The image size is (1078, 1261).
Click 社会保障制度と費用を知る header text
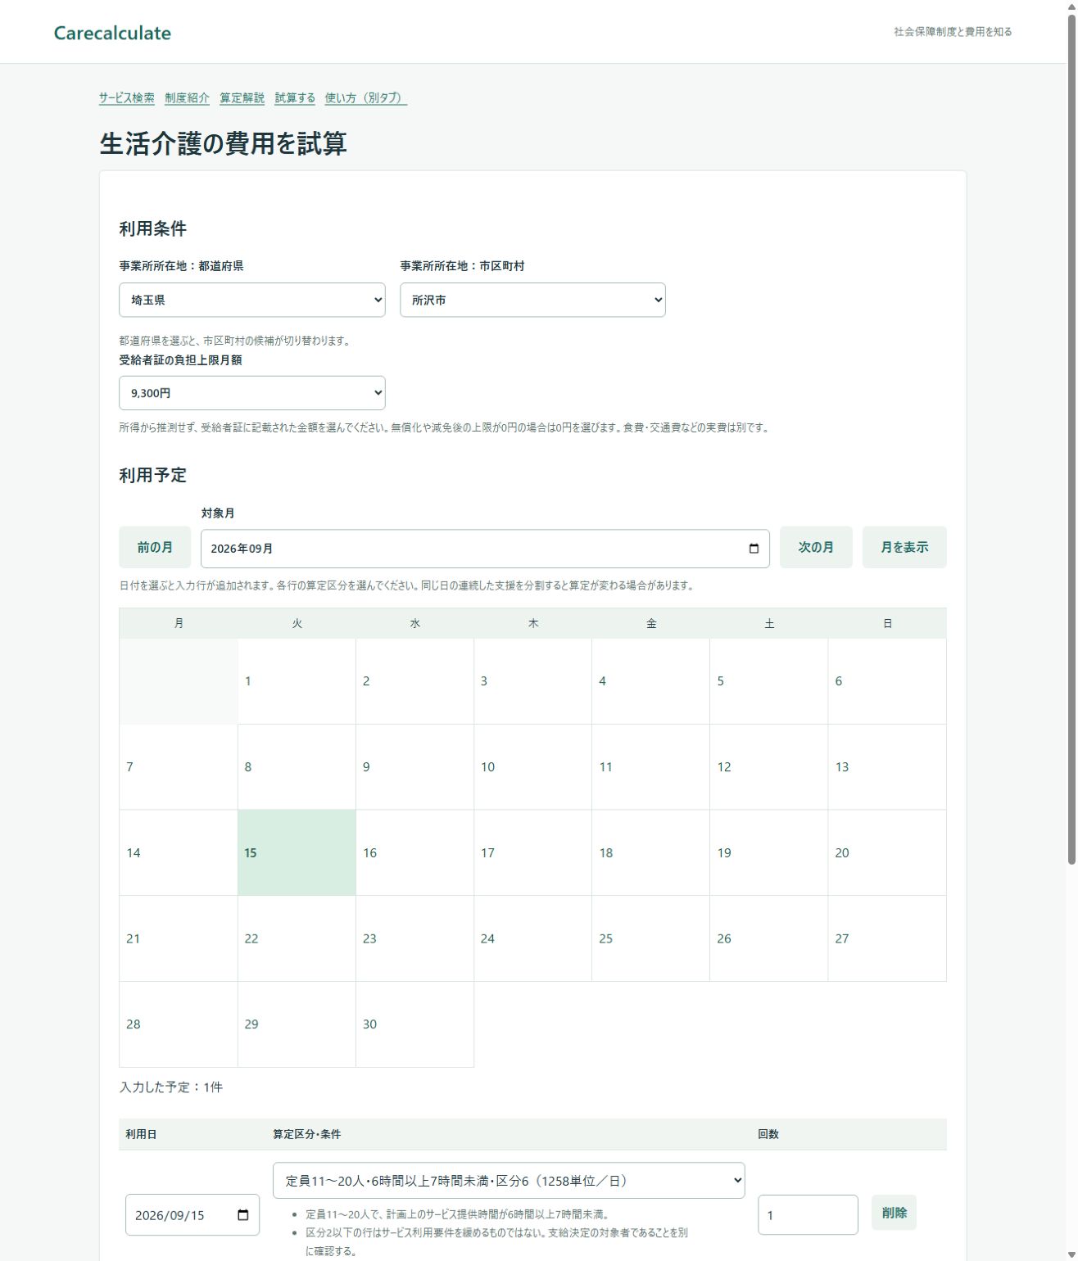pos(953,32)
